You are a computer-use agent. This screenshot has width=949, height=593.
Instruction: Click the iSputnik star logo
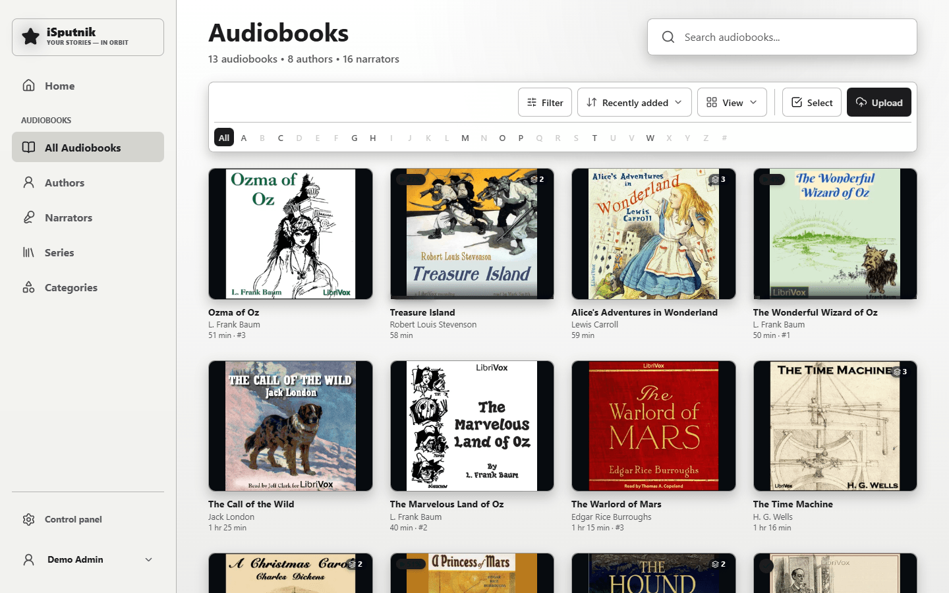[x=30, y=36]
